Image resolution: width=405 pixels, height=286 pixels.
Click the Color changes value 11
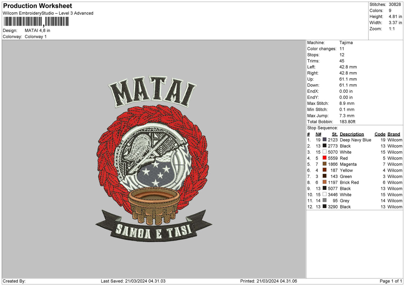click(x=342, y=49)
